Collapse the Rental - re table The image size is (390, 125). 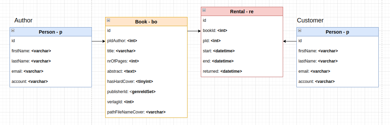pyautogui.click(x=204, y=10)
